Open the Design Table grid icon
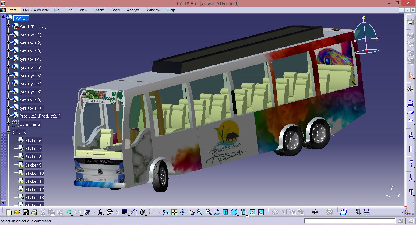This screenshot has width=416, height=225. click(x=125, y=212)
